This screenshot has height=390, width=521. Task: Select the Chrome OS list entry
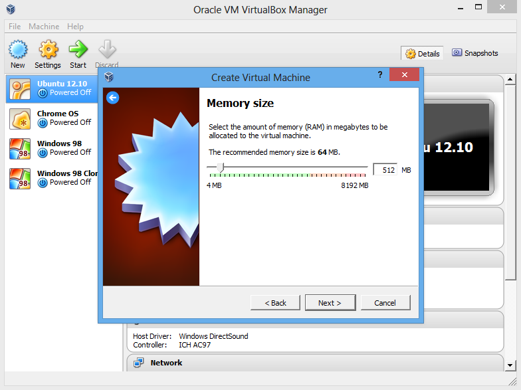(53, 118)
